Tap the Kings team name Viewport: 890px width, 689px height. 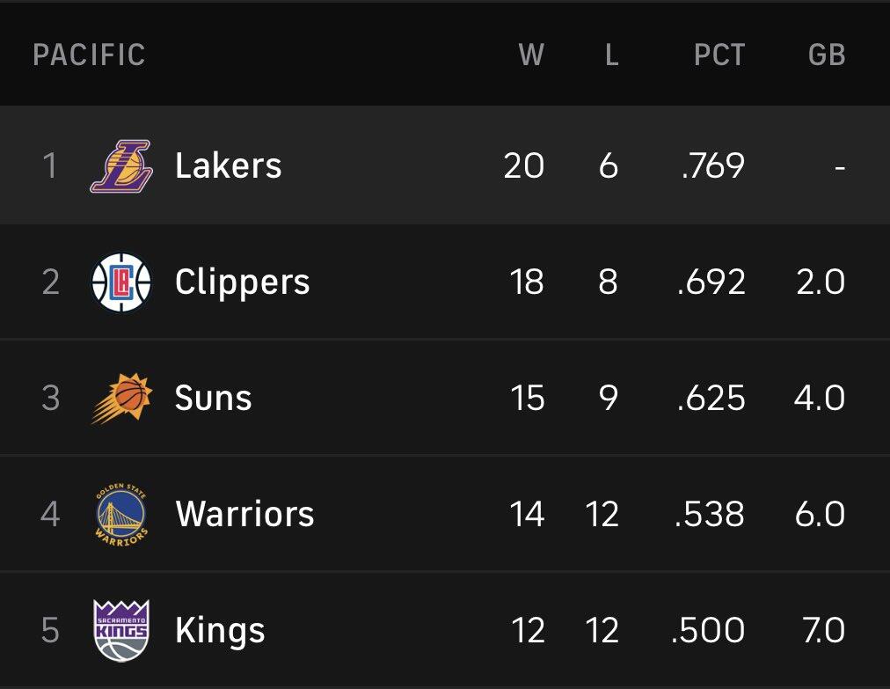220,630
